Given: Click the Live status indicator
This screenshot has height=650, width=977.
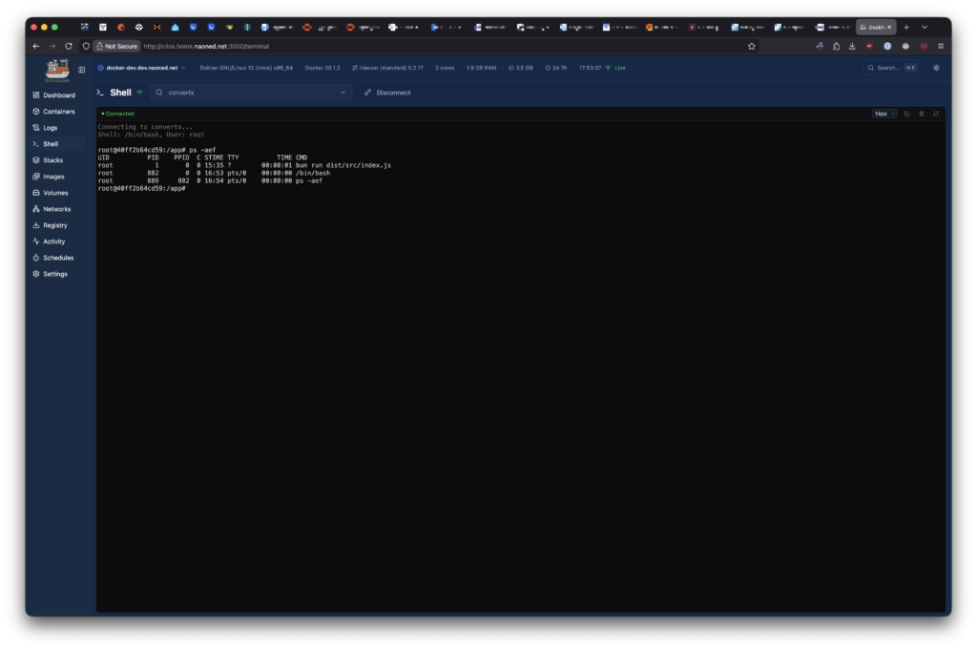Looking at the screenshot, I should tap(615, 68).
